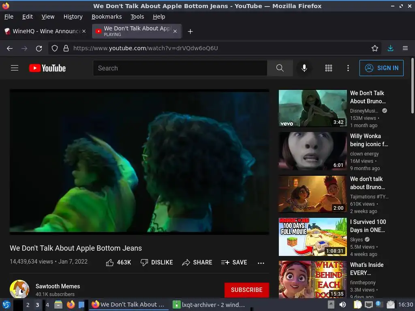Click the DISLIKE button
415x311 pixels.
click(x=156, y=262)
